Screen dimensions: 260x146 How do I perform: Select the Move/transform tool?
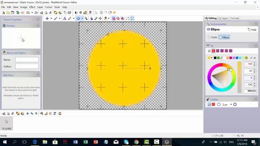point(47,19)
